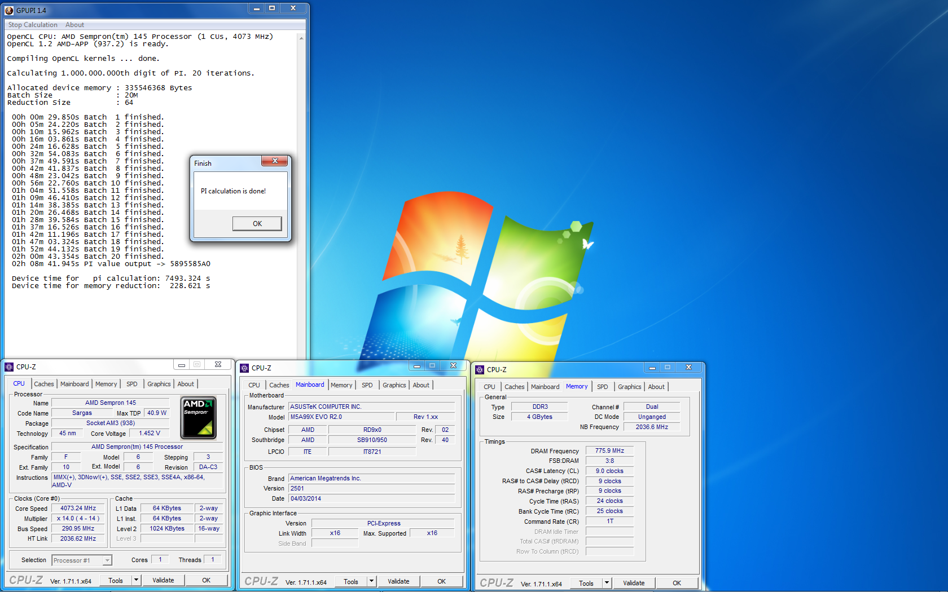Click the Multiplier value x 14.0
The height and width of the screenshot is (592, 948).
tap(78, 519)
